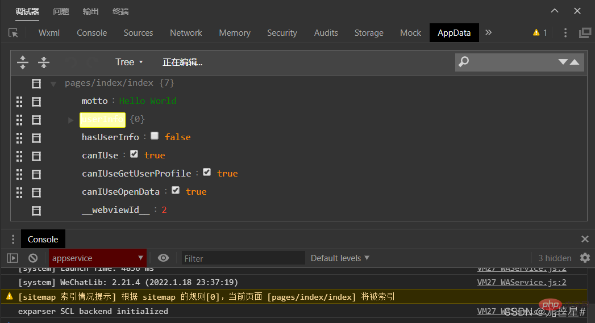Open action menu for canIUseOpenData row
The height and width of the screenshot is (323, 595).
click(36, 192)
